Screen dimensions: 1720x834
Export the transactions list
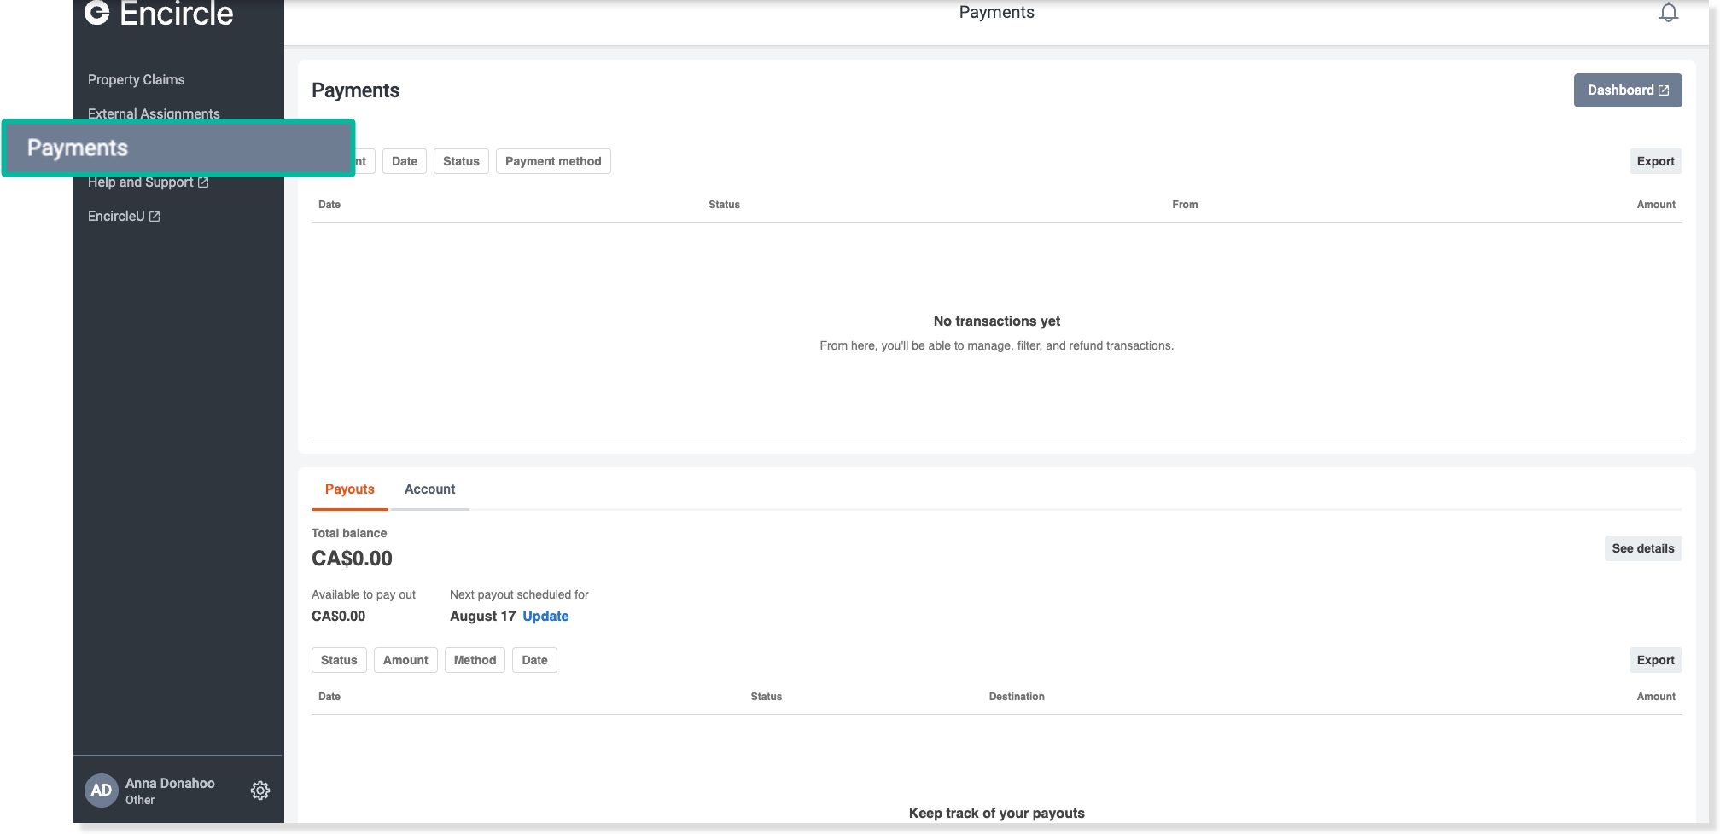click(x=1654, y=161)
